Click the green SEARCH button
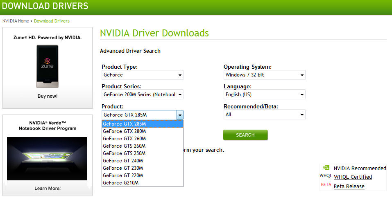Image resolution: width=392 pixels, height=200 pixels. (245, 135)
